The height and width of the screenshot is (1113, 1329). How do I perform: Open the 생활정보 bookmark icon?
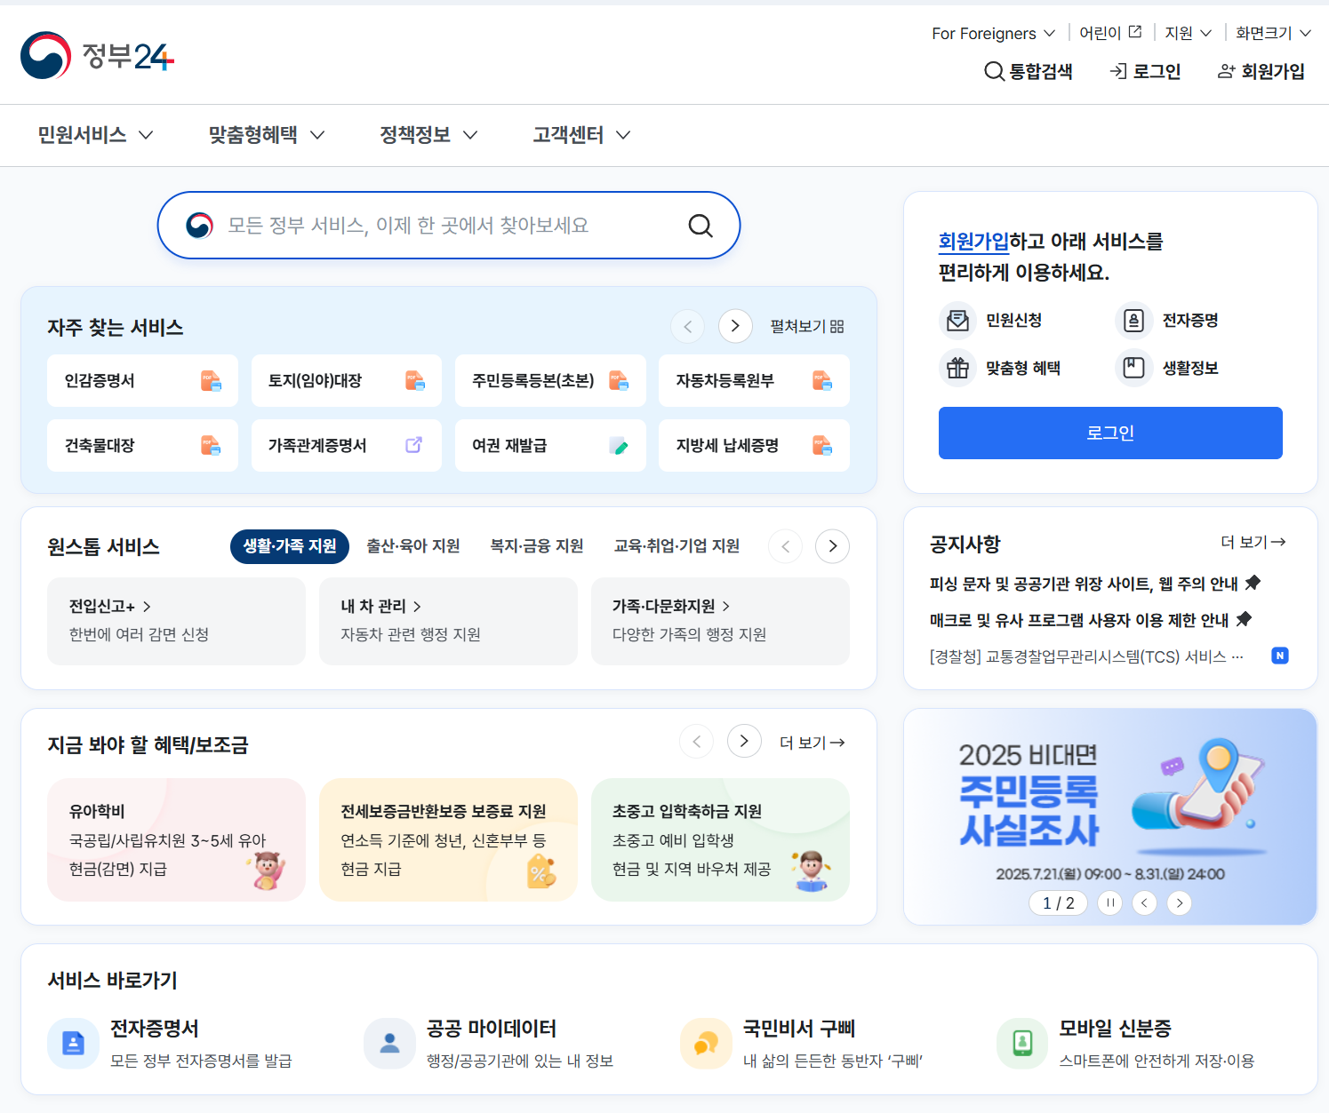[x=1133, y=368]
